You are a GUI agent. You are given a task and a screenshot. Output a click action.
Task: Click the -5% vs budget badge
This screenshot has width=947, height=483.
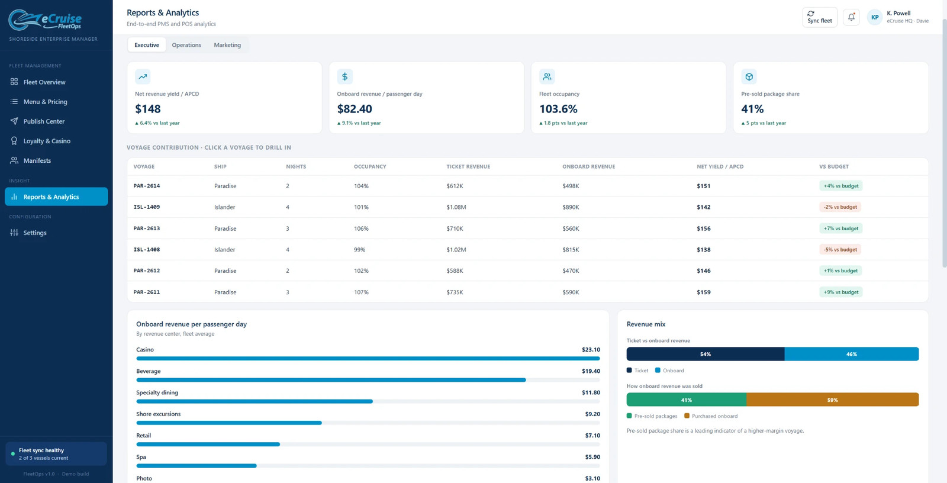[840, 249]
